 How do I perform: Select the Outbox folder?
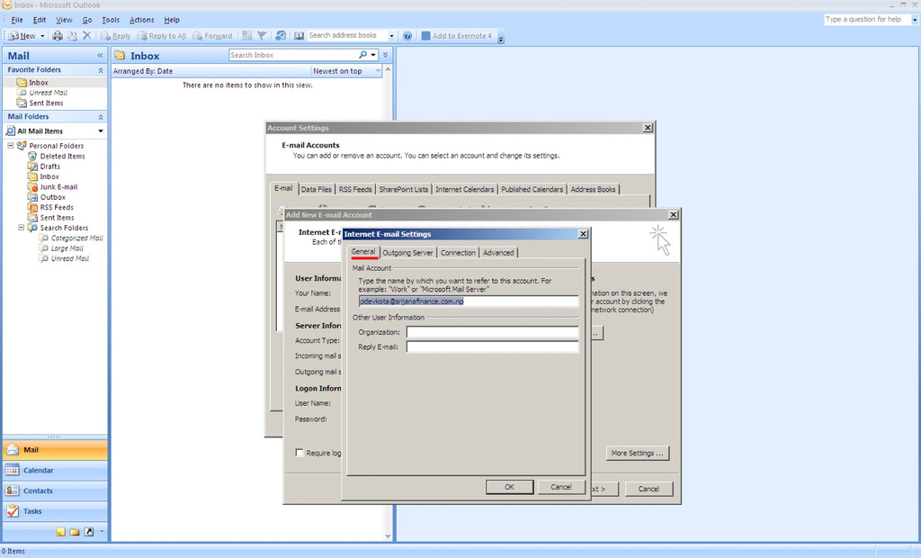click(52, 197)
